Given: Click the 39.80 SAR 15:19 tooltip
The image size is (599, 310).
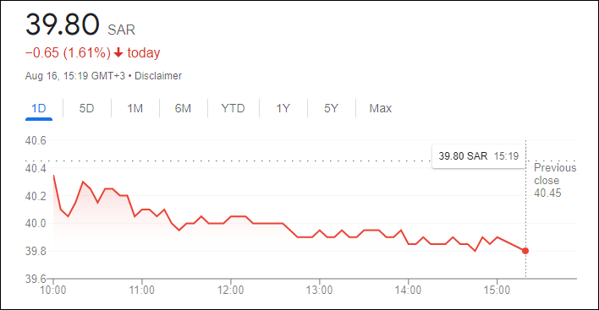Looking at the screenshot, I should pos(479,156).
